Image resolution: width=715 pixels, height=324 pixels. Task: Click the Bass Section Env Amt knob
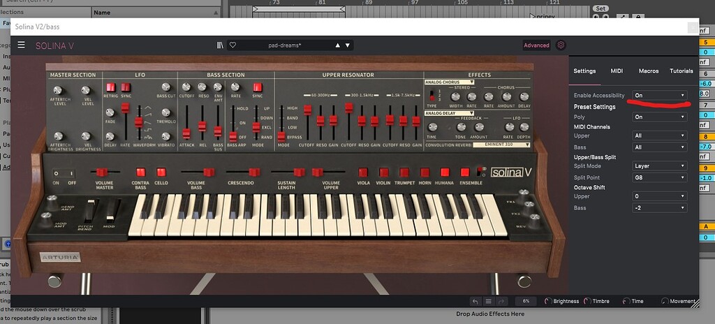pos(218,87)
